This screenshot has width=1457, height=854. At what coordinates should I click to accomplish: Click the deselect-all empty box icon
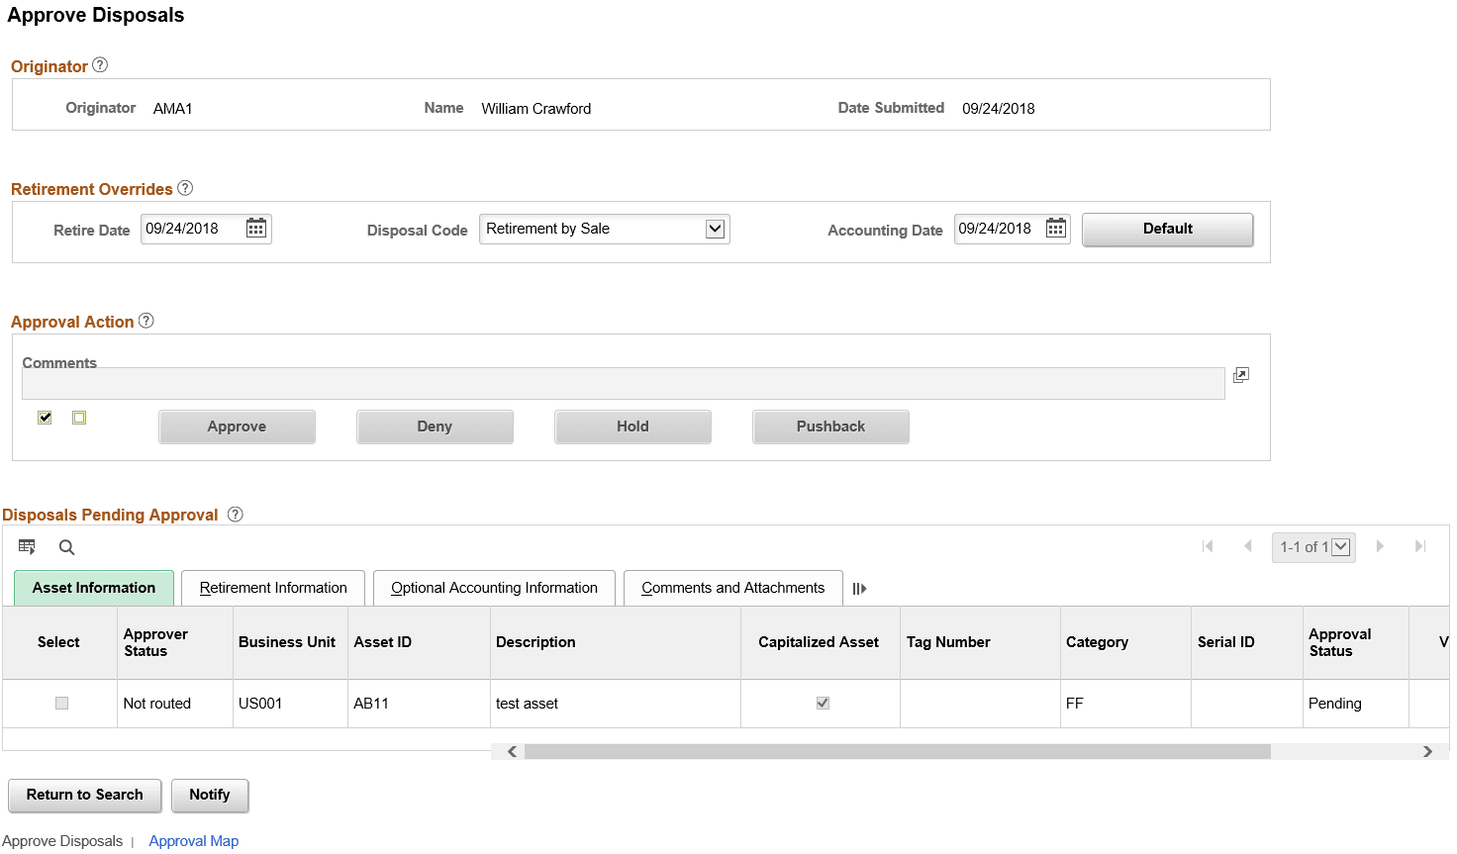click(x=79, y=418)
